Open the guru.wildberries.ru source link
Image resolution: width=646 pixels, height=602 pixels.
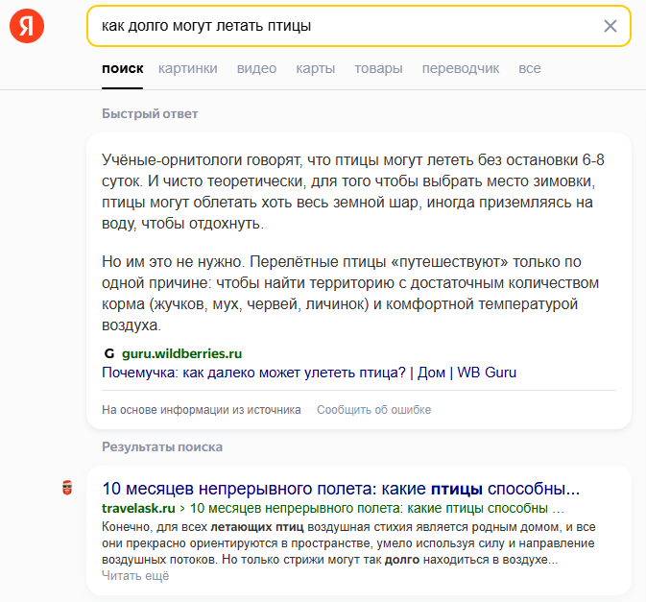pyautogui.click(x=181, y=353)
